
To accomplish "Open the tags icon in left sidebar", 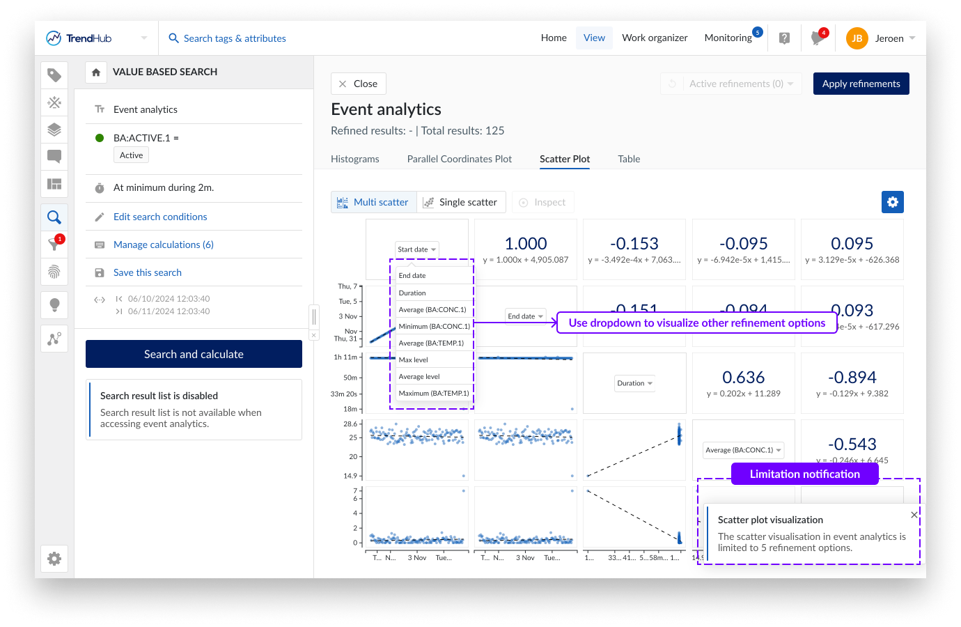I will tap(54, 75).
